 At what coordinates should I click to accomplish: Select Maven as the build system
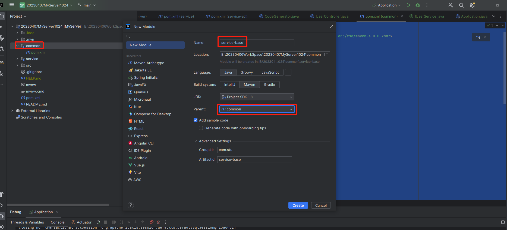click(x=249, y=85)
